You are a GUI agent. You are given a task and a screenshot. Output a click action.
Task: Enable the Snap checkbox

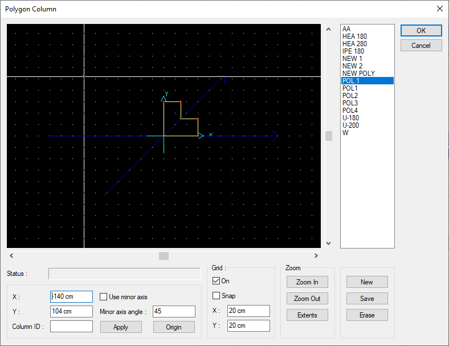pyautogui.click(x=216, y=296)
